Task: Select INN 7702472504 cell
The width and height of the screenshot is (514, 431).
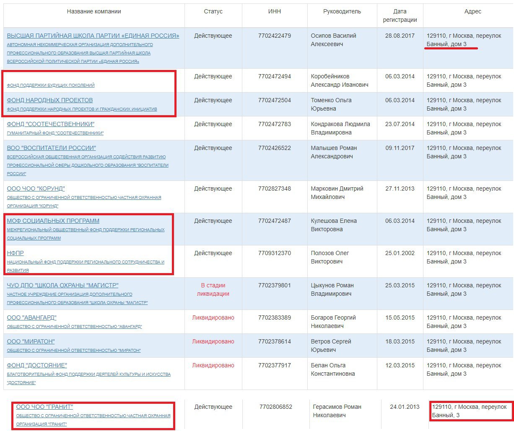Action: click(275, 100)
